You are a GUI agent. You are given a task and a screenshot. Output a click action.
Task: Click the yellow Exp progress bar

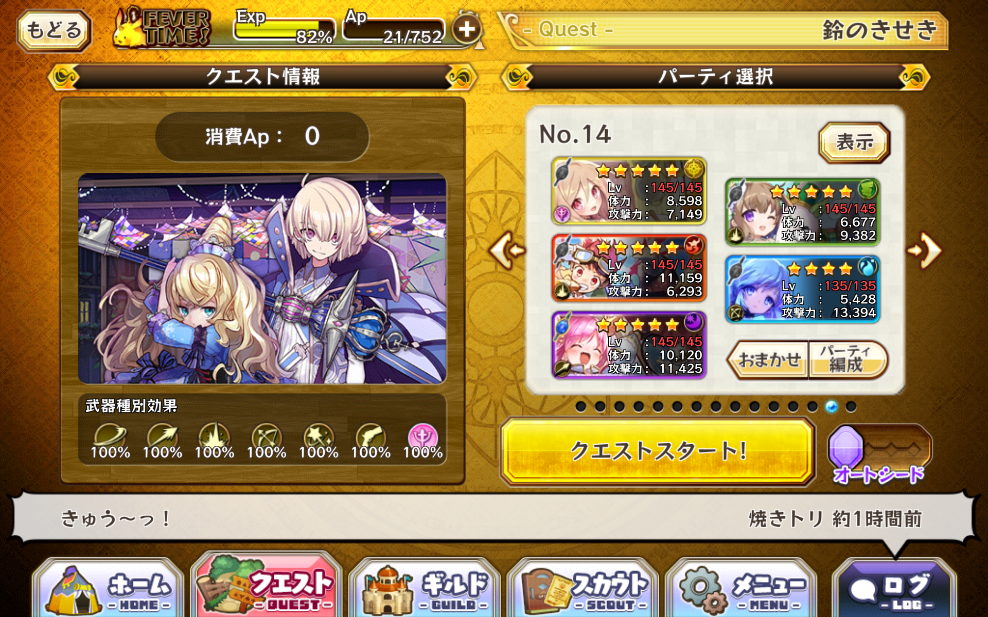(x=284, y=30)
